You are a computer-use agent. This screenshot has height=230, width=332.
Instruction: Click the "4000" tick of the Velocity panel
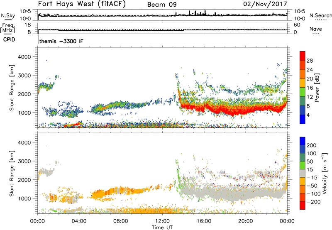click(x=24, y=142)
